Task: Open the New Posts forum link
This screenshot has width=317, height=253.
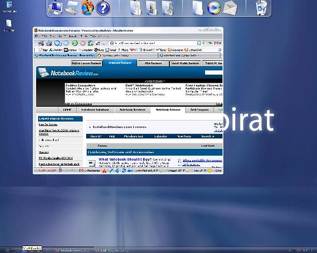Action: (184, 137)
